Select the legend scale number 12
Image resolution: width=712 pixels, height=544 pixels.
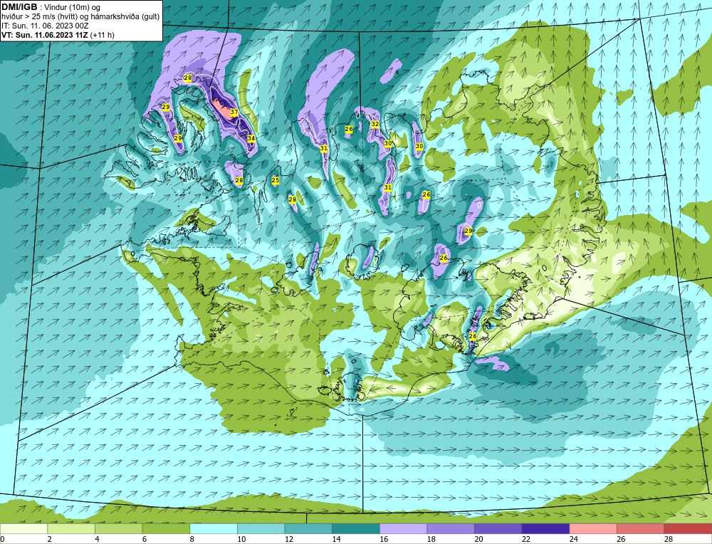289,539
